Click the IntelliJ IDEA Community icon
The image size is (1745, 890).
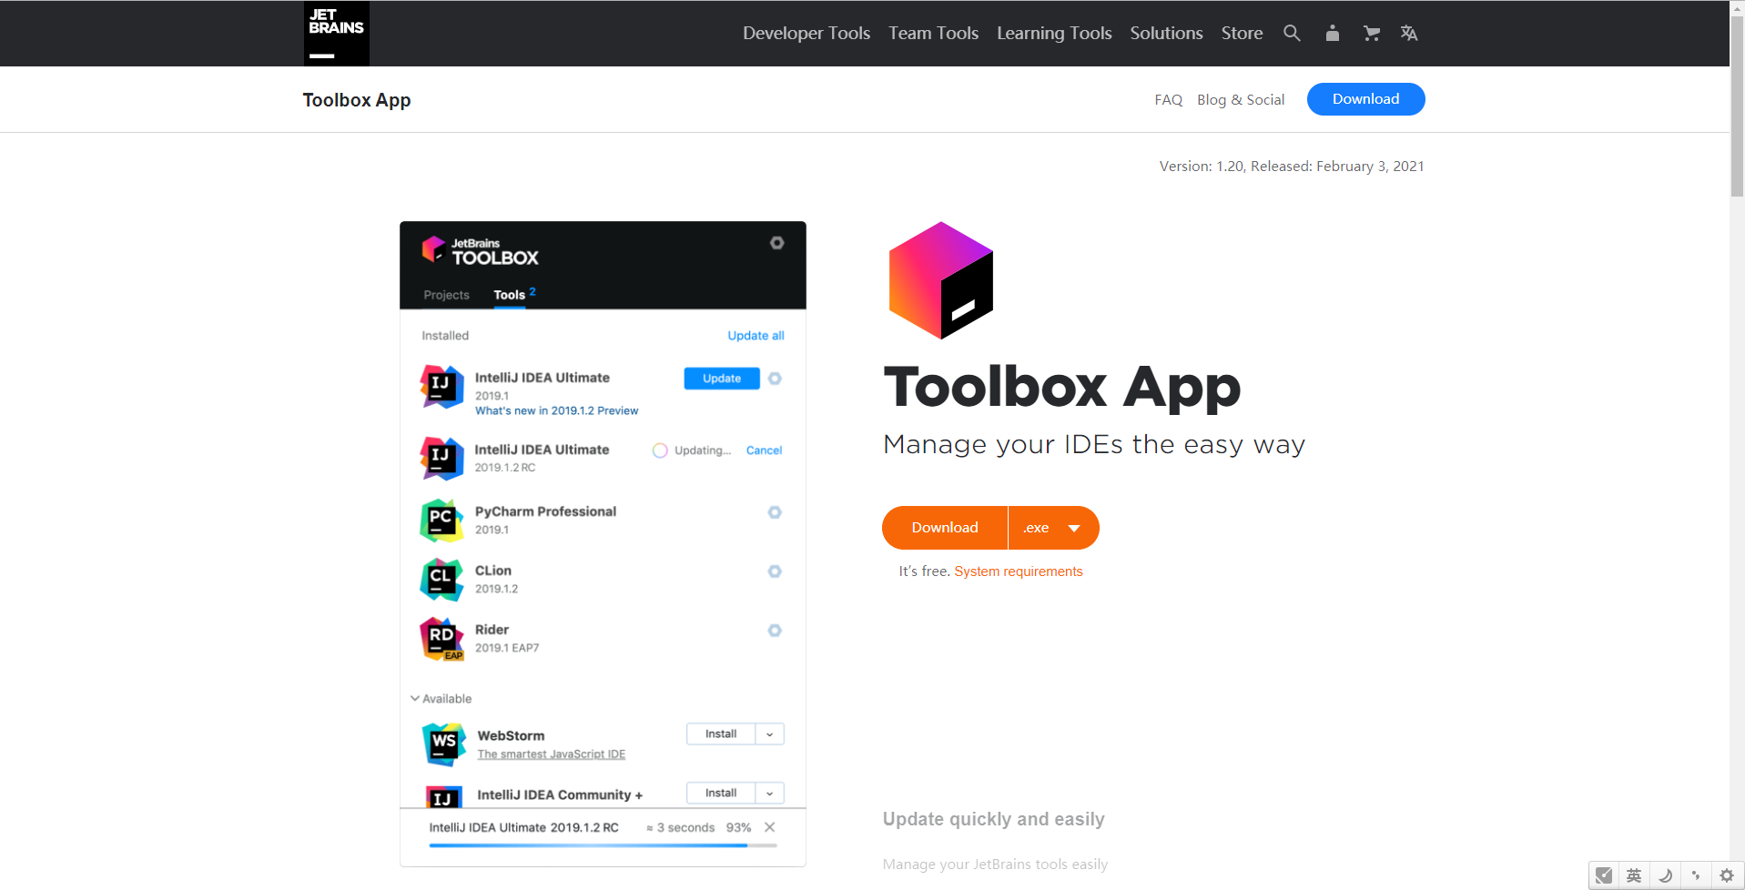point(444,796)
